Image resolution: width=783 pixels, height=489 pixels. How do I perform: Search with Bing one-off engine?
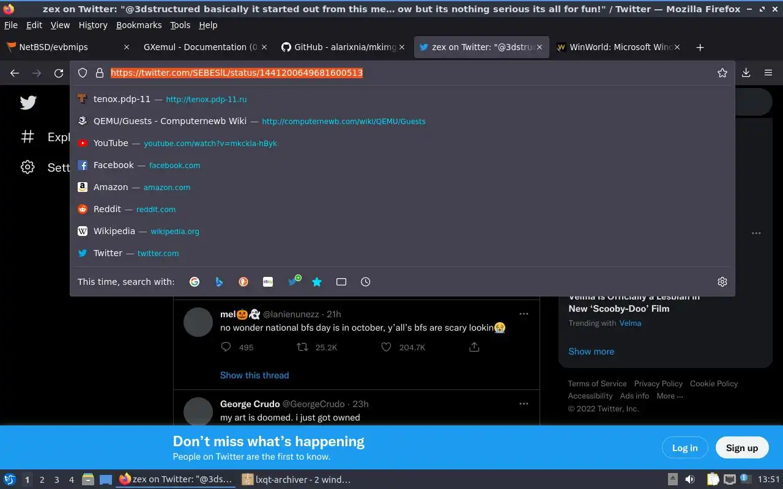[x=219, y=282]
